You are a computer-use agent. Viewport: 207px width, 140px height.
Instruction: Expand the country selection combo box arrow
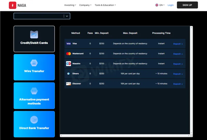(67, 16)
